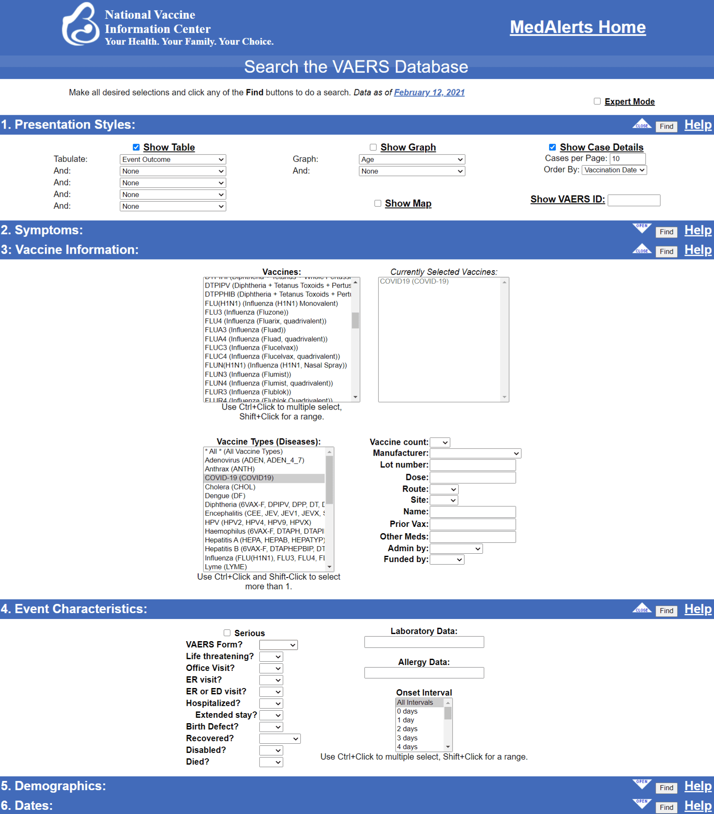Image resolution: width=714 pixels, height=814 pixels.
Task: Select Anthrax (ANTH) vaccine type
Action: 229,469
